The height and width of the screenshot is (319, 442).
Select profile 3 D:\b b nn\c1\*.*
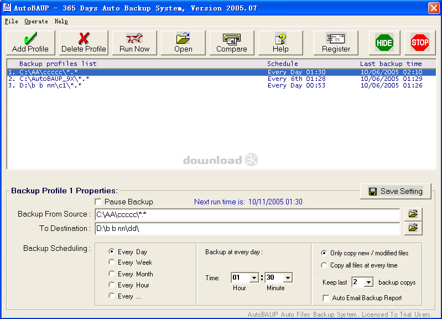click(221, 85)
